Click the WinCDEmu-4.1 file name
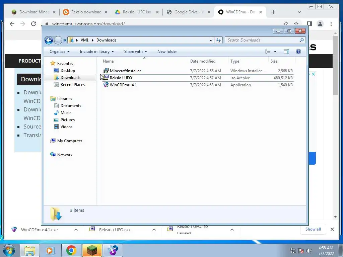This screenshot has height=257, width=343. pyautogui.click(x=123, y=85)
